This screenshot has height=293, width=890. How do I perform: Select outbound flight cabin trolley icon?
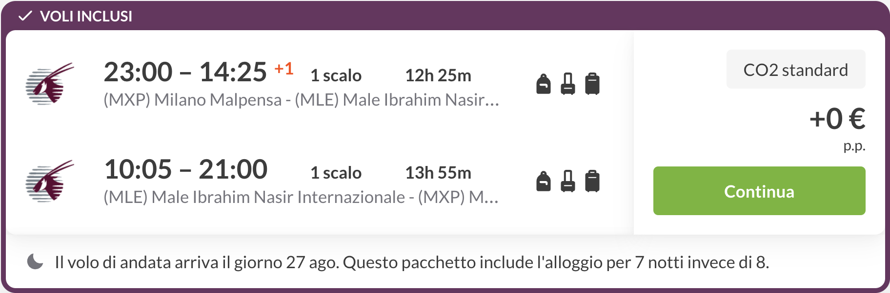coord(568,84)
